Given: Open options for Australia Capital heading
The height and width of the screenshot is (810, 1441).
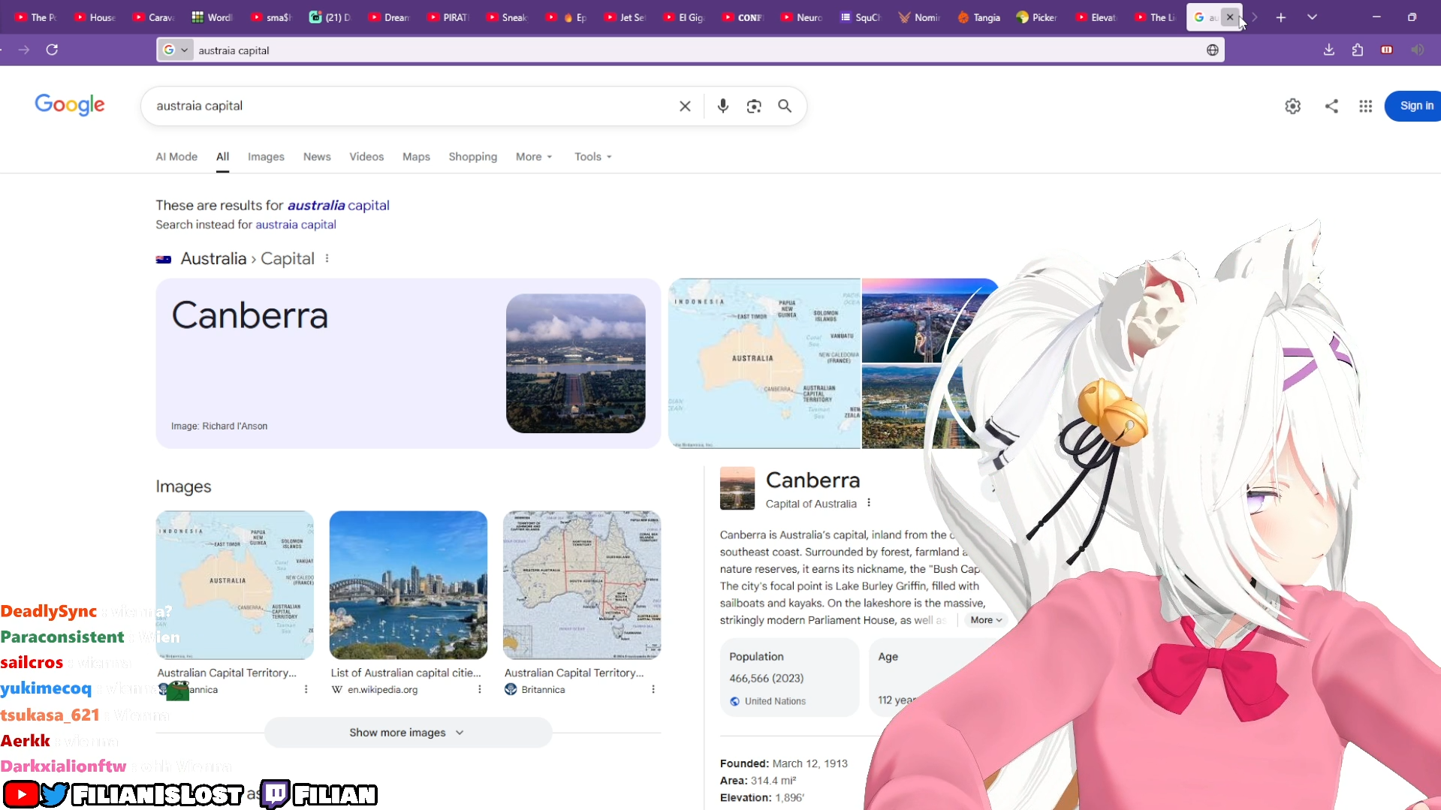Looking at the screenshot, I should [327, 258].
